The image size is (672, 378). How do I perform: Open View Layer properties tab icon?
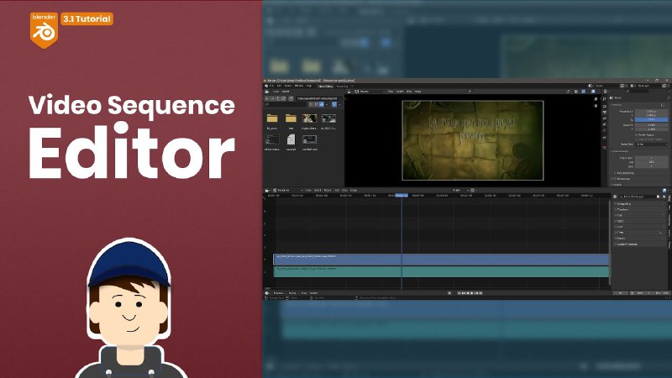click(604, 118)
